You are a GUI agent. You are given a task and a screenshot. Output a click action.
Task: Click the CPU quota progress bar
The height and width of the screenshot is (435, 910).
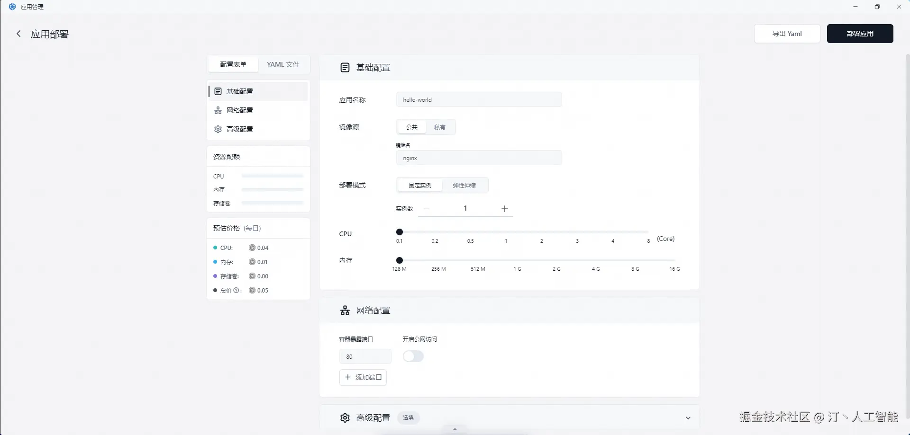point(273,176)
